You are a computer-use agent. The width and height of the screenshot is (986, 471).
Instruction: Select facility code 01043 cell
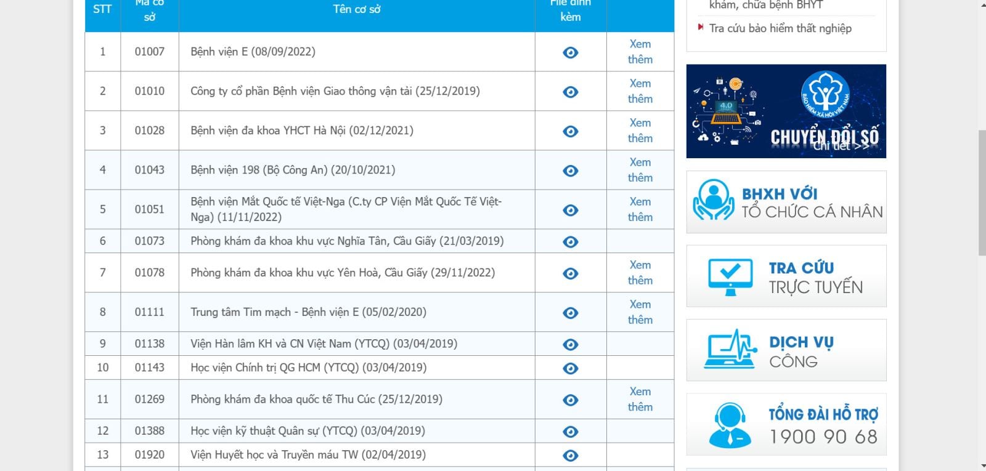click(x=150, y=170)
